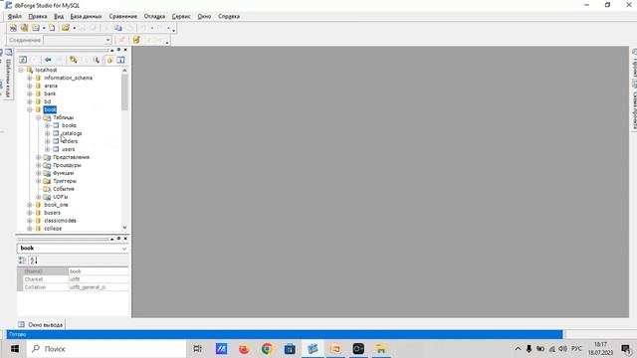Click the РУС language indicator
637x358 pixels.
point(576,349)
